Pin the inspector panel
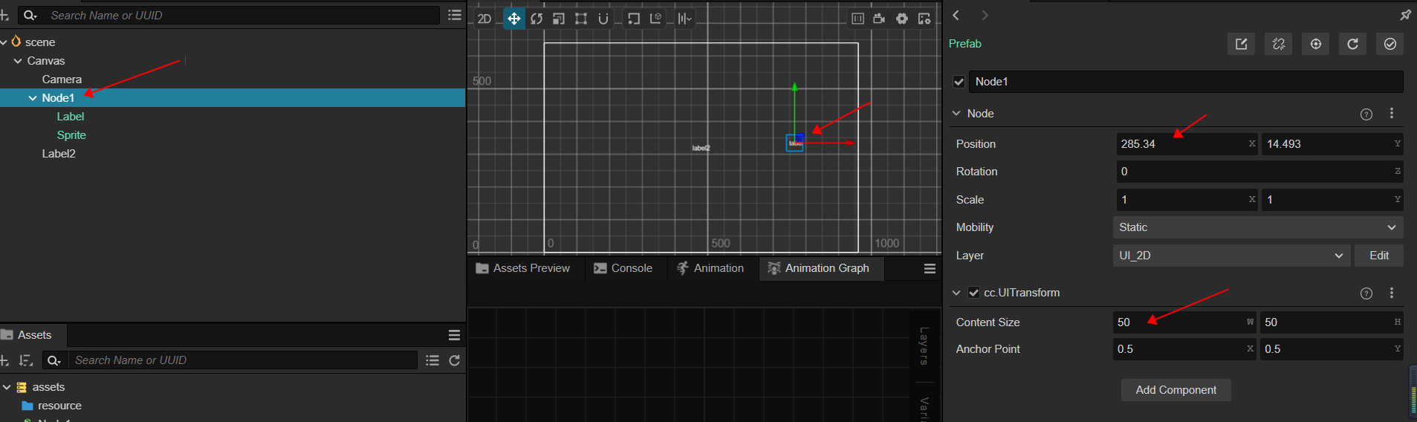The width and height of the screenshot is (1417, 422). [x=1405, y=15]
